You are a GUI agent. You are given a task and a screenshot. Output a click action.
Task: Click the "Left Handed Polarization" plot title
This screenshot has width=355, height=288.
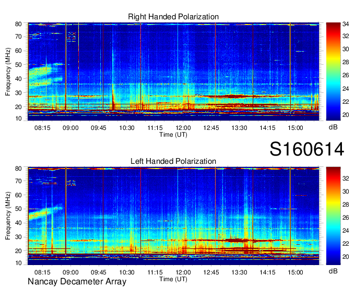(173, 161)
